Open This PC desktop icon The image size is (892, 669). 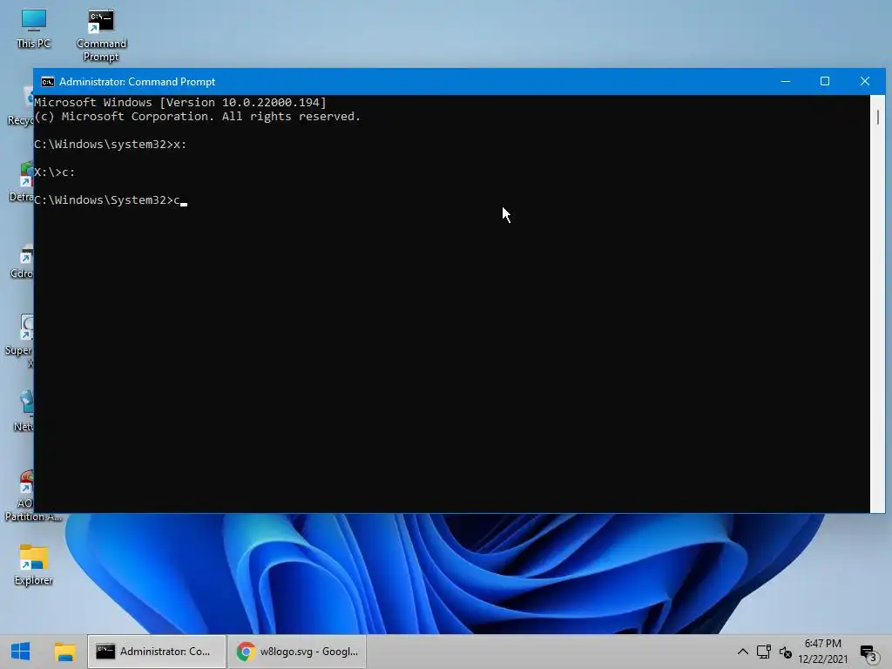tap(34, 29)
